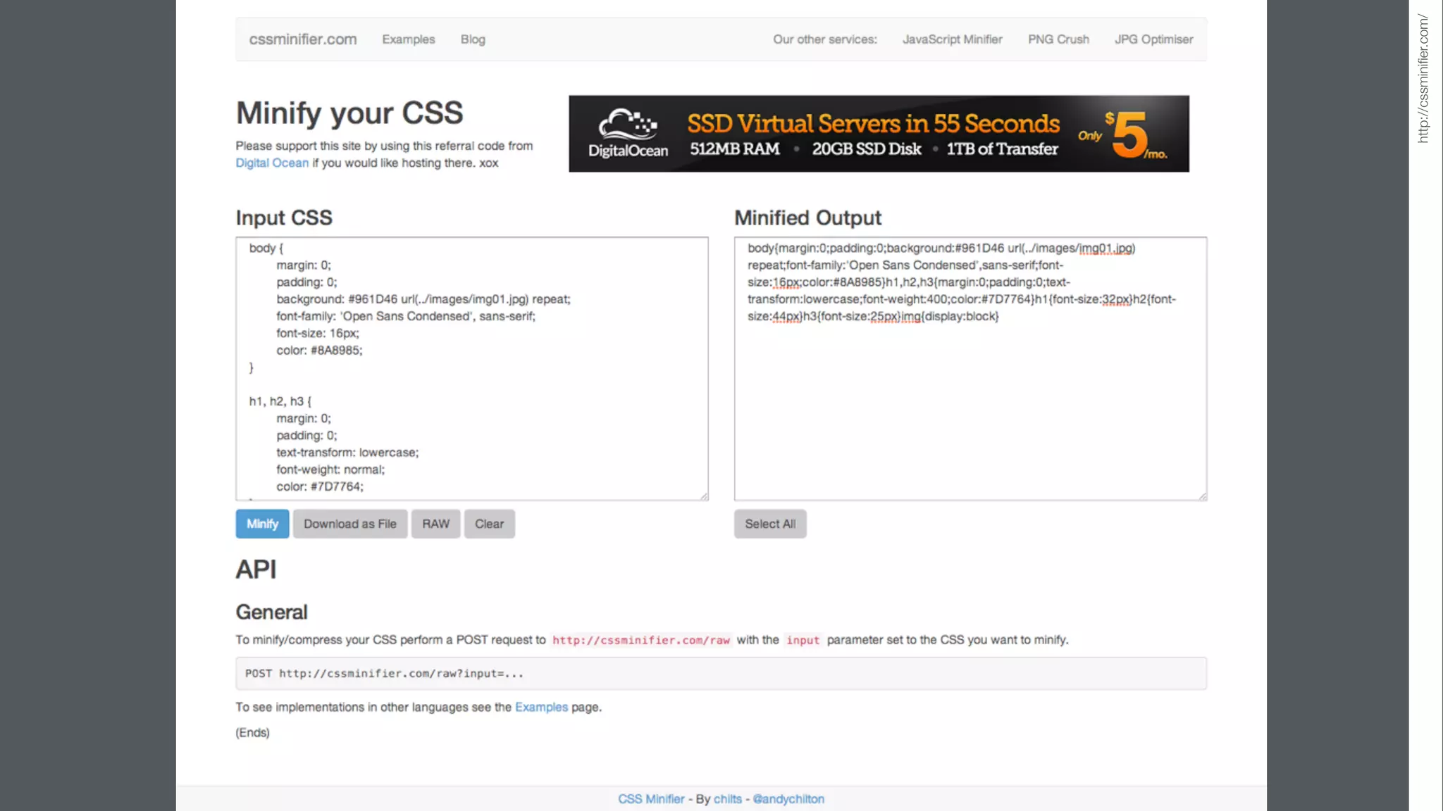This screenshot has width=1443, height=811.
Task: Click the blue Minify button
Action: pos(262,524)
